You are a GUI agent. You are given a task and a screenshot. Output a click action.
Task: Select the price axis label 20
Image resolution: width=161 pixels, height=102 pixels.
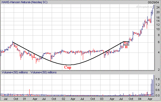tap(158, 12)
